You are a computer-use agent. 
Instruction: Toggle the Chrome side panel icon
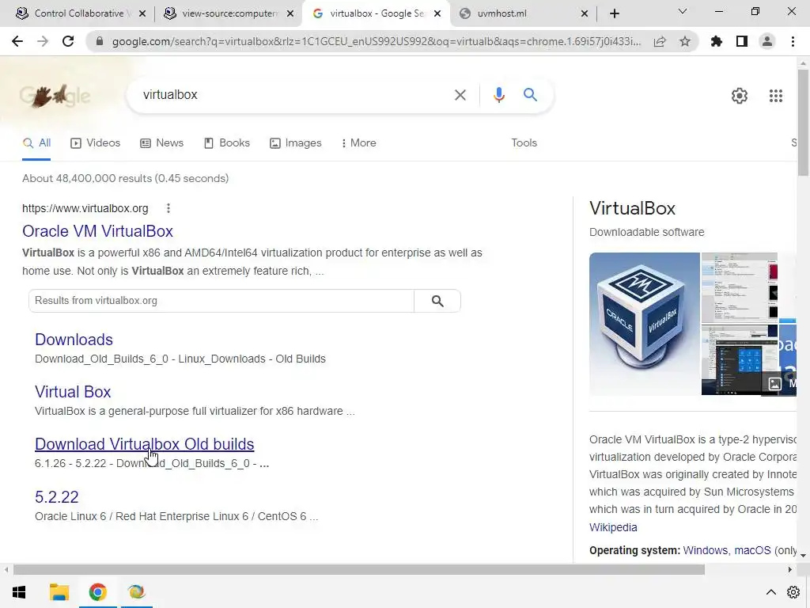(742, 41)
